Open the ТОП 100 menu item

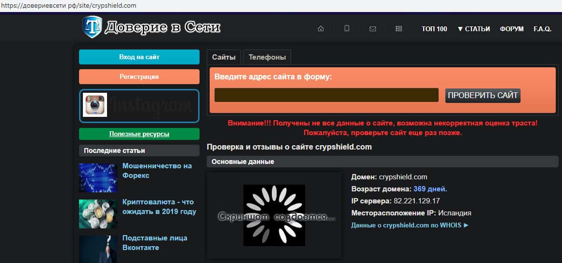(434, 29)
